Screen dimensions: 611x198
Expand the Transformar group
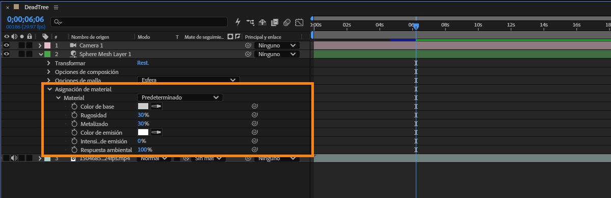click(x=49, y=63)
